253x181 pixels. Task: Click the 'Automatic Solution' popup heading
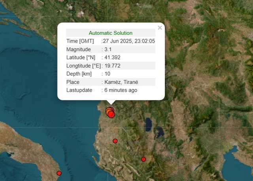click(x=111, y=33)
